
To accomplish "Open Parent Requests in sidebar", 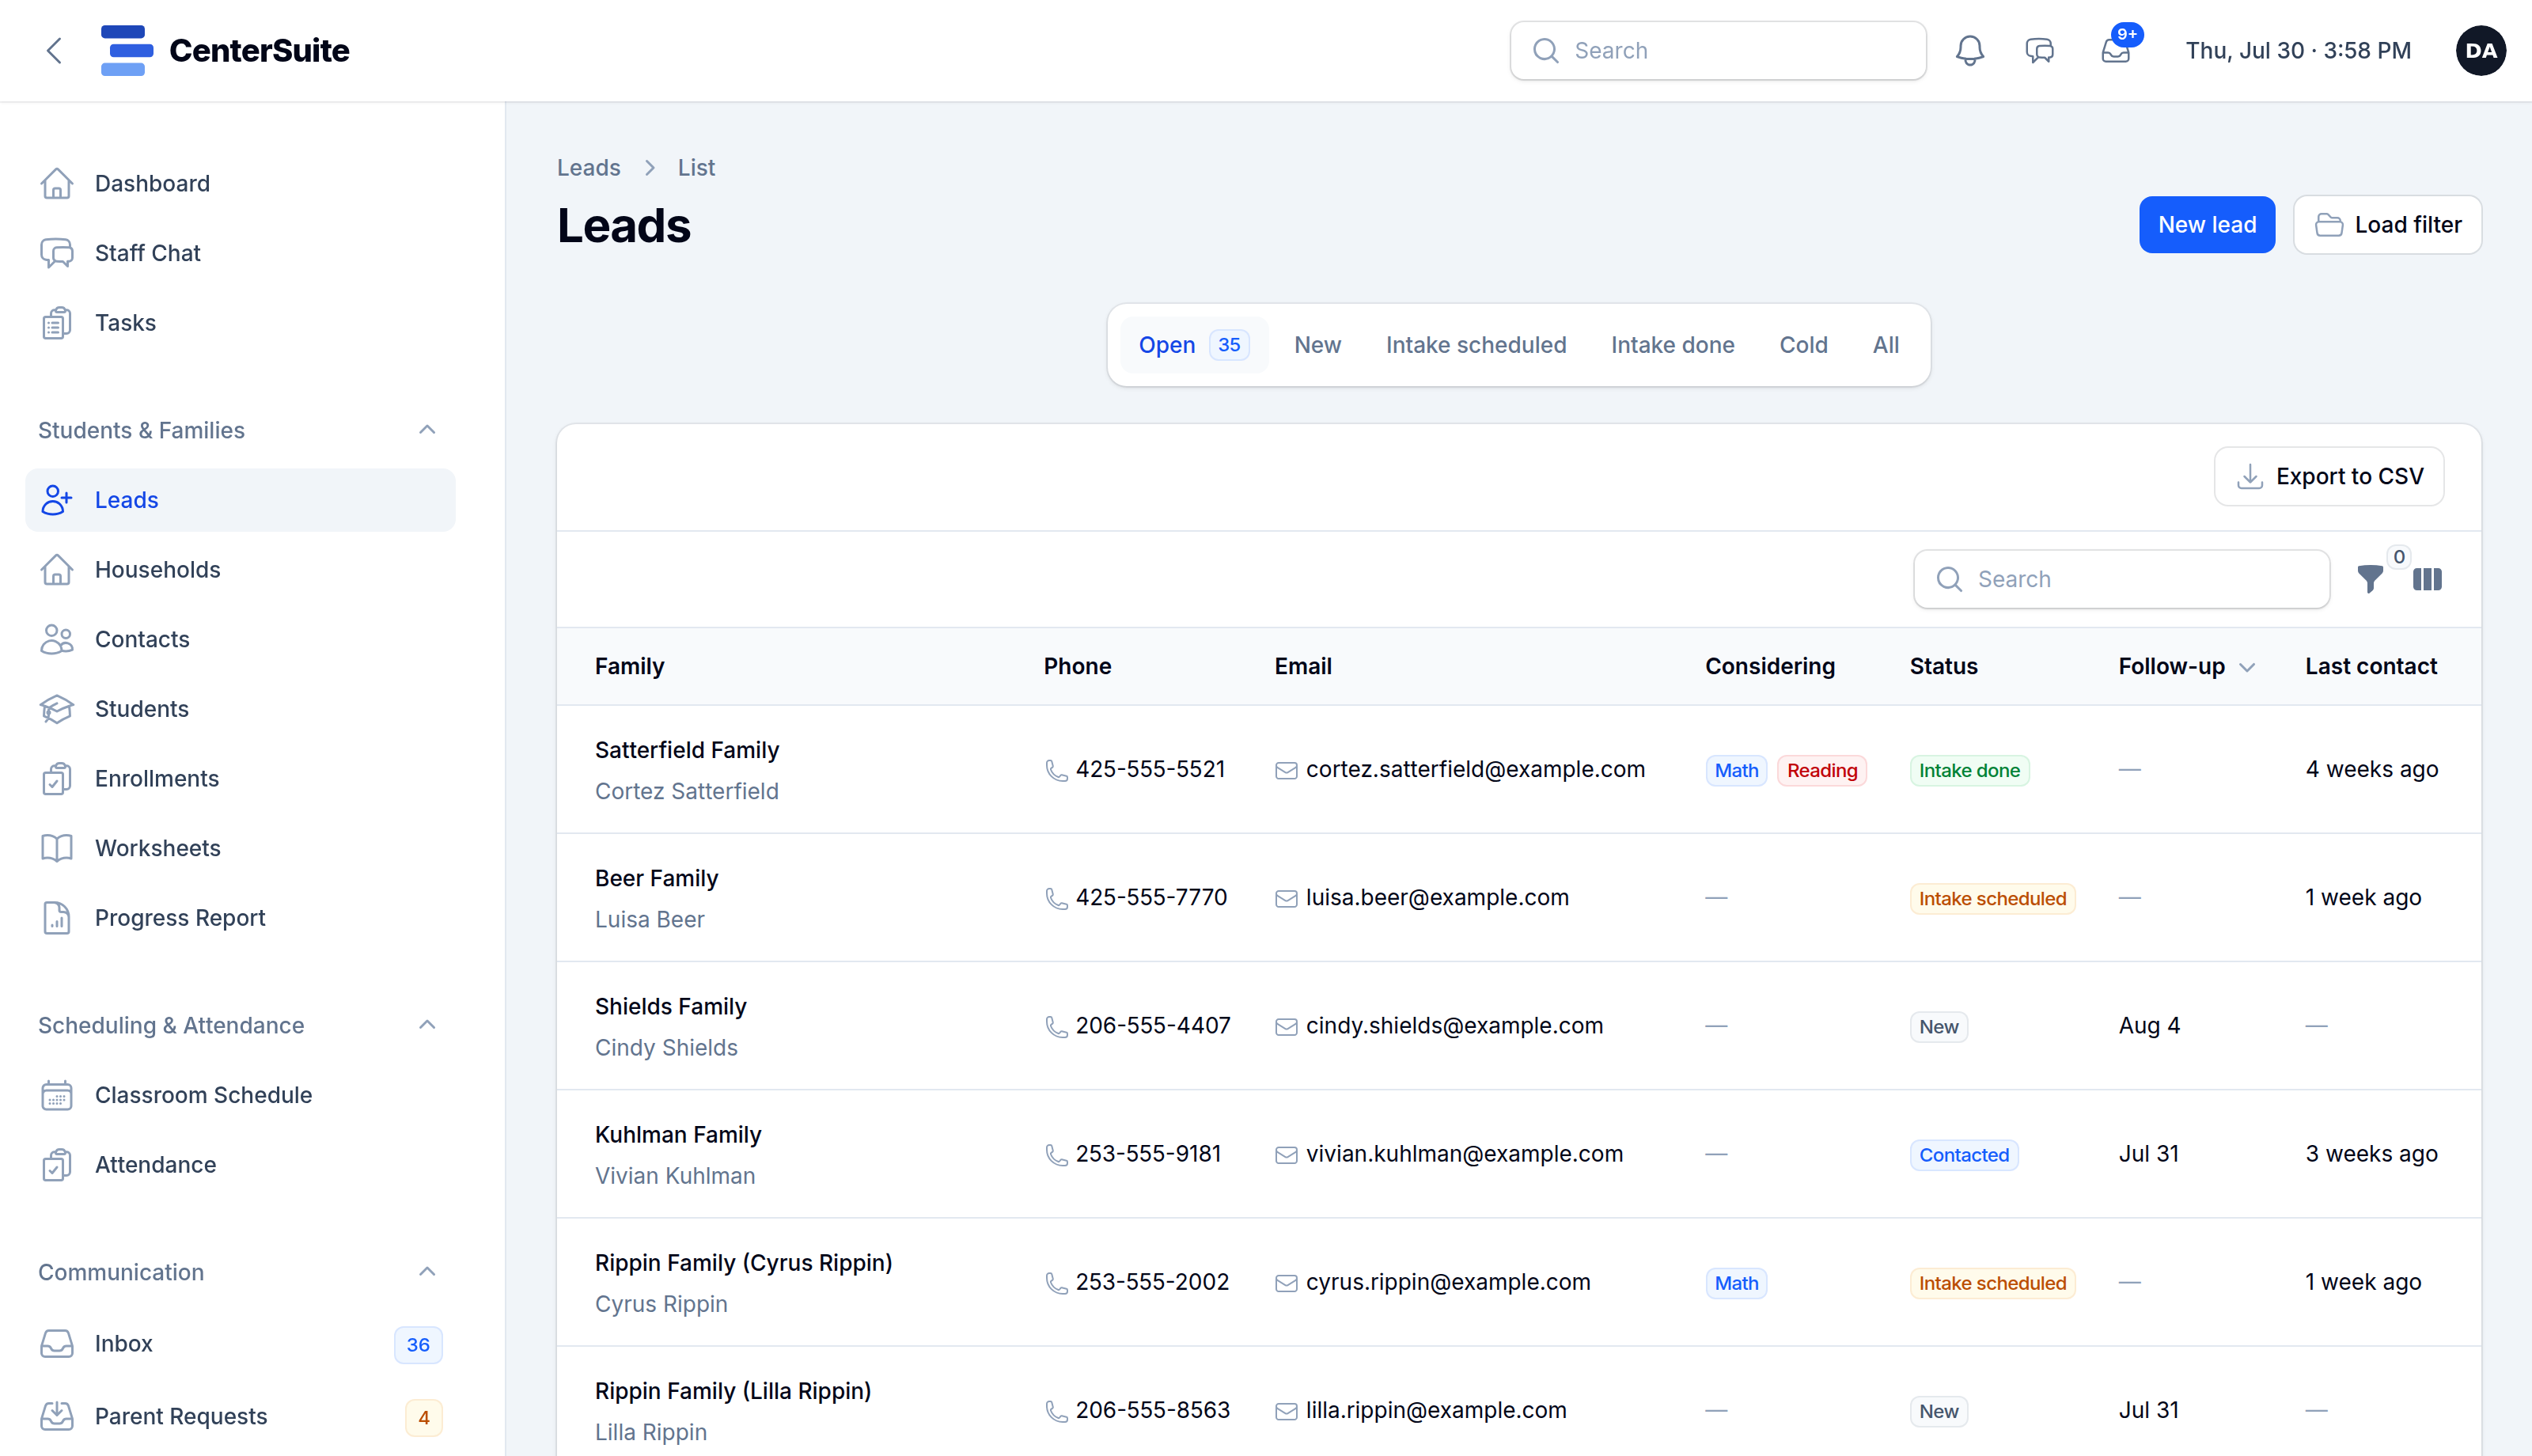I will pyautogui.click(x=240, y=1416).
